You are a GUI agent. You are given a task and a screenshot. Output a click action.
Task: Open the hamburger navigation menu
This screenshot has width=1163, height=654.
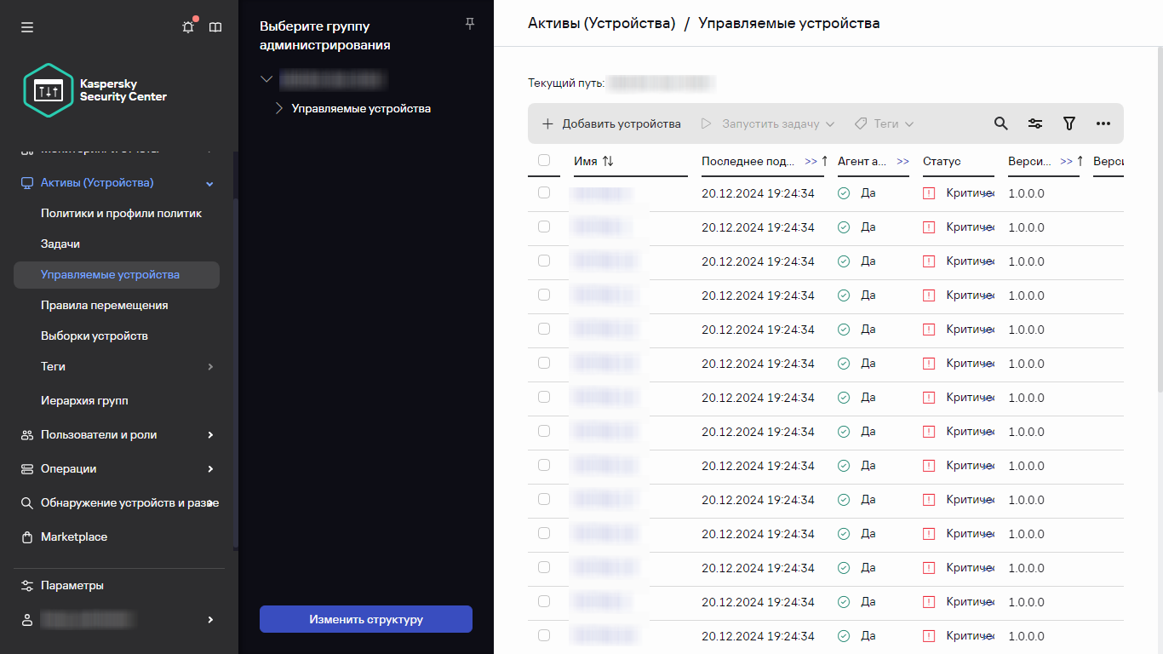pos(27,27)
